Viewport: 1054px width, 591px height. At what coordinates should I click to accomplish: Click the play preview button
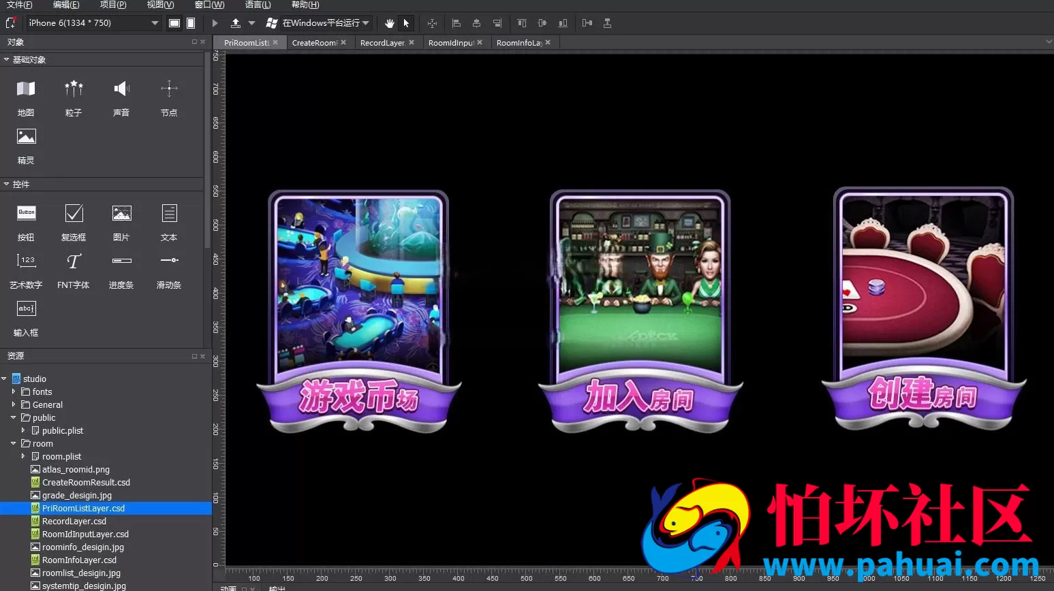pos(215,23)
